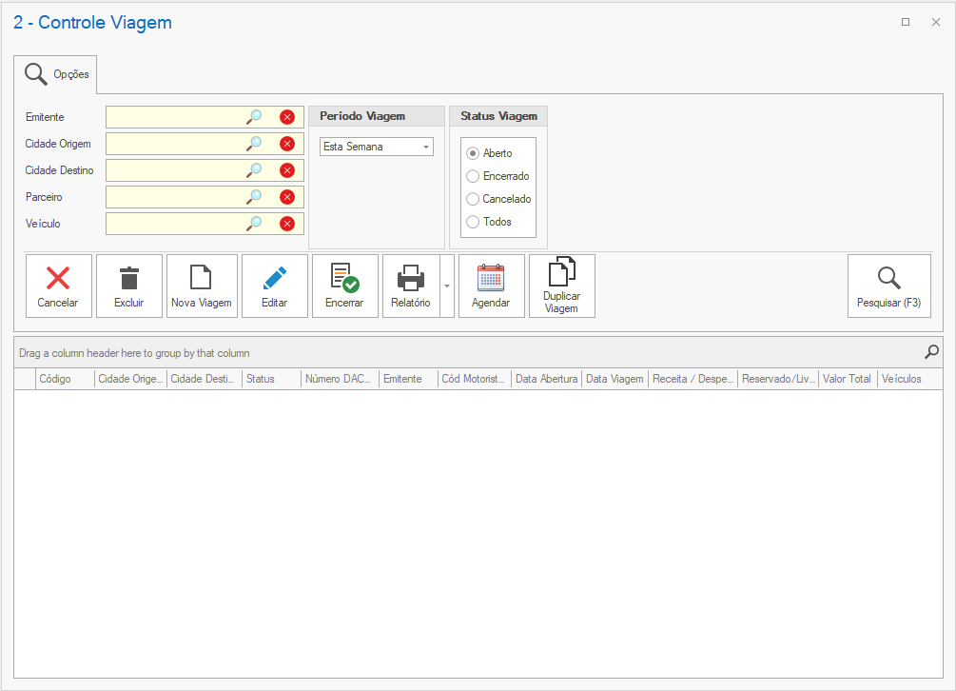Click the pencil Editar icon
This screenshot has height=691, width=956.
click(274, 278)
